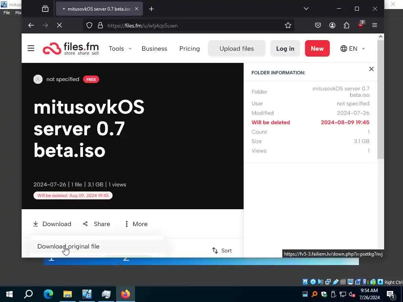The height and width of the screenshot is (302, 403).
Task: Click the Share button
Action: point(97,224)
